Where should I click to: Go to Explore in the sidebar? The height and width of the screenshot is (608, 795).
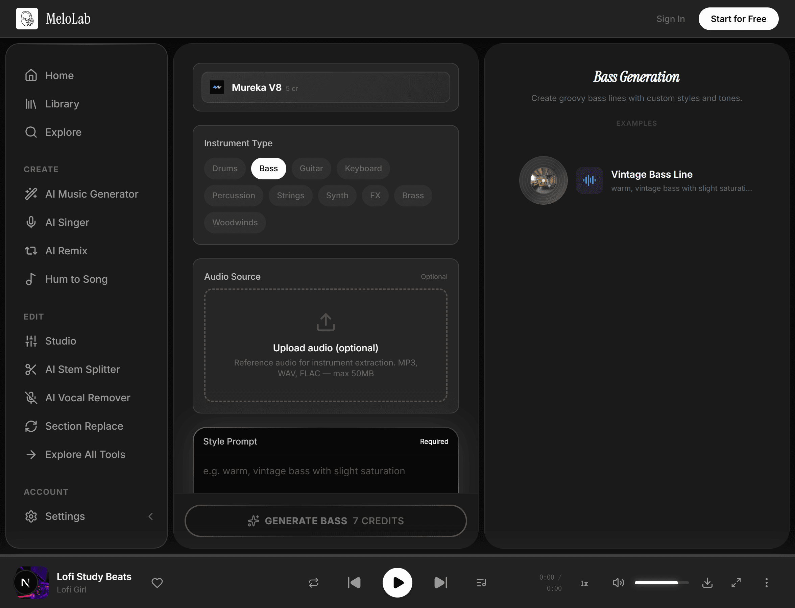click(x=86, y=132)
